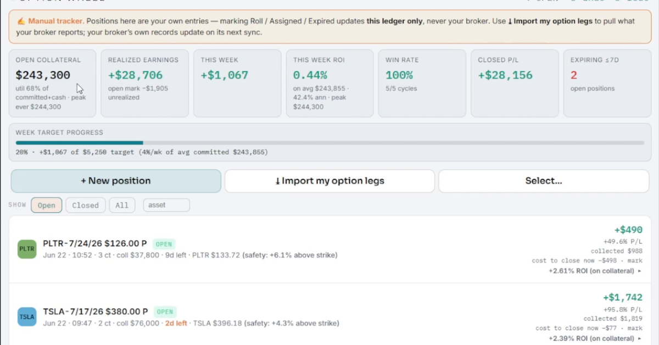659x345 pixels.
Task: Click the TSLA ticker badge icon
Action: tap(27, 317)
